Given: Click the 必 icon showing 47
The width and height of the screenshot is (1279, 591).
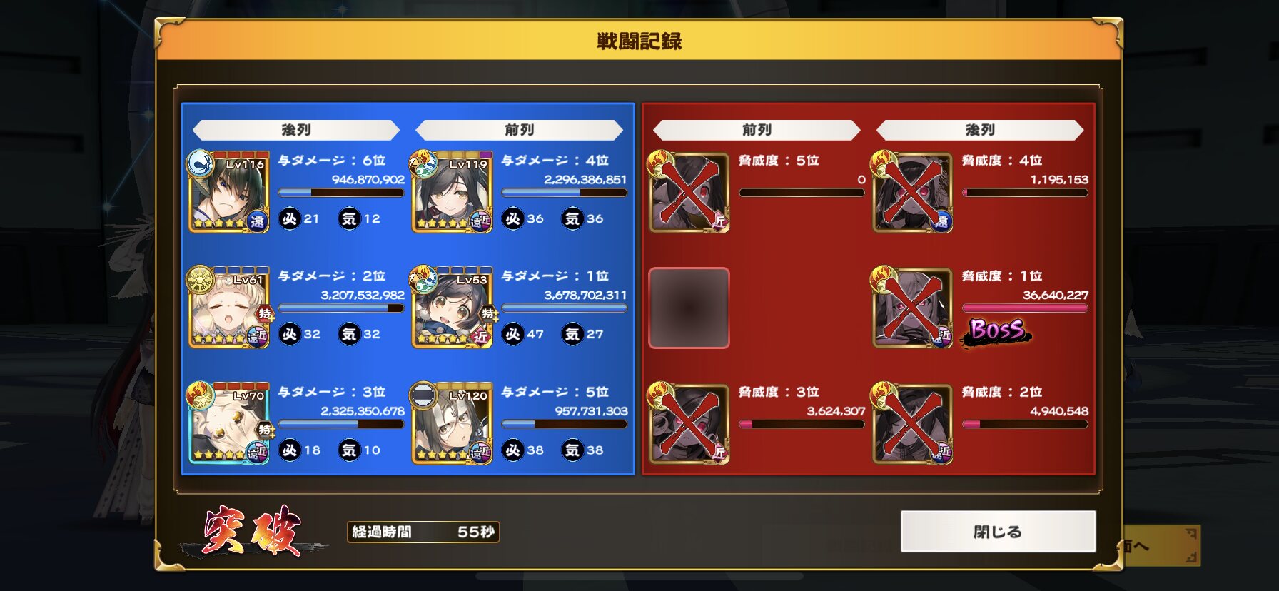Looking at the screenshot, I should click(x=513, y=334).
